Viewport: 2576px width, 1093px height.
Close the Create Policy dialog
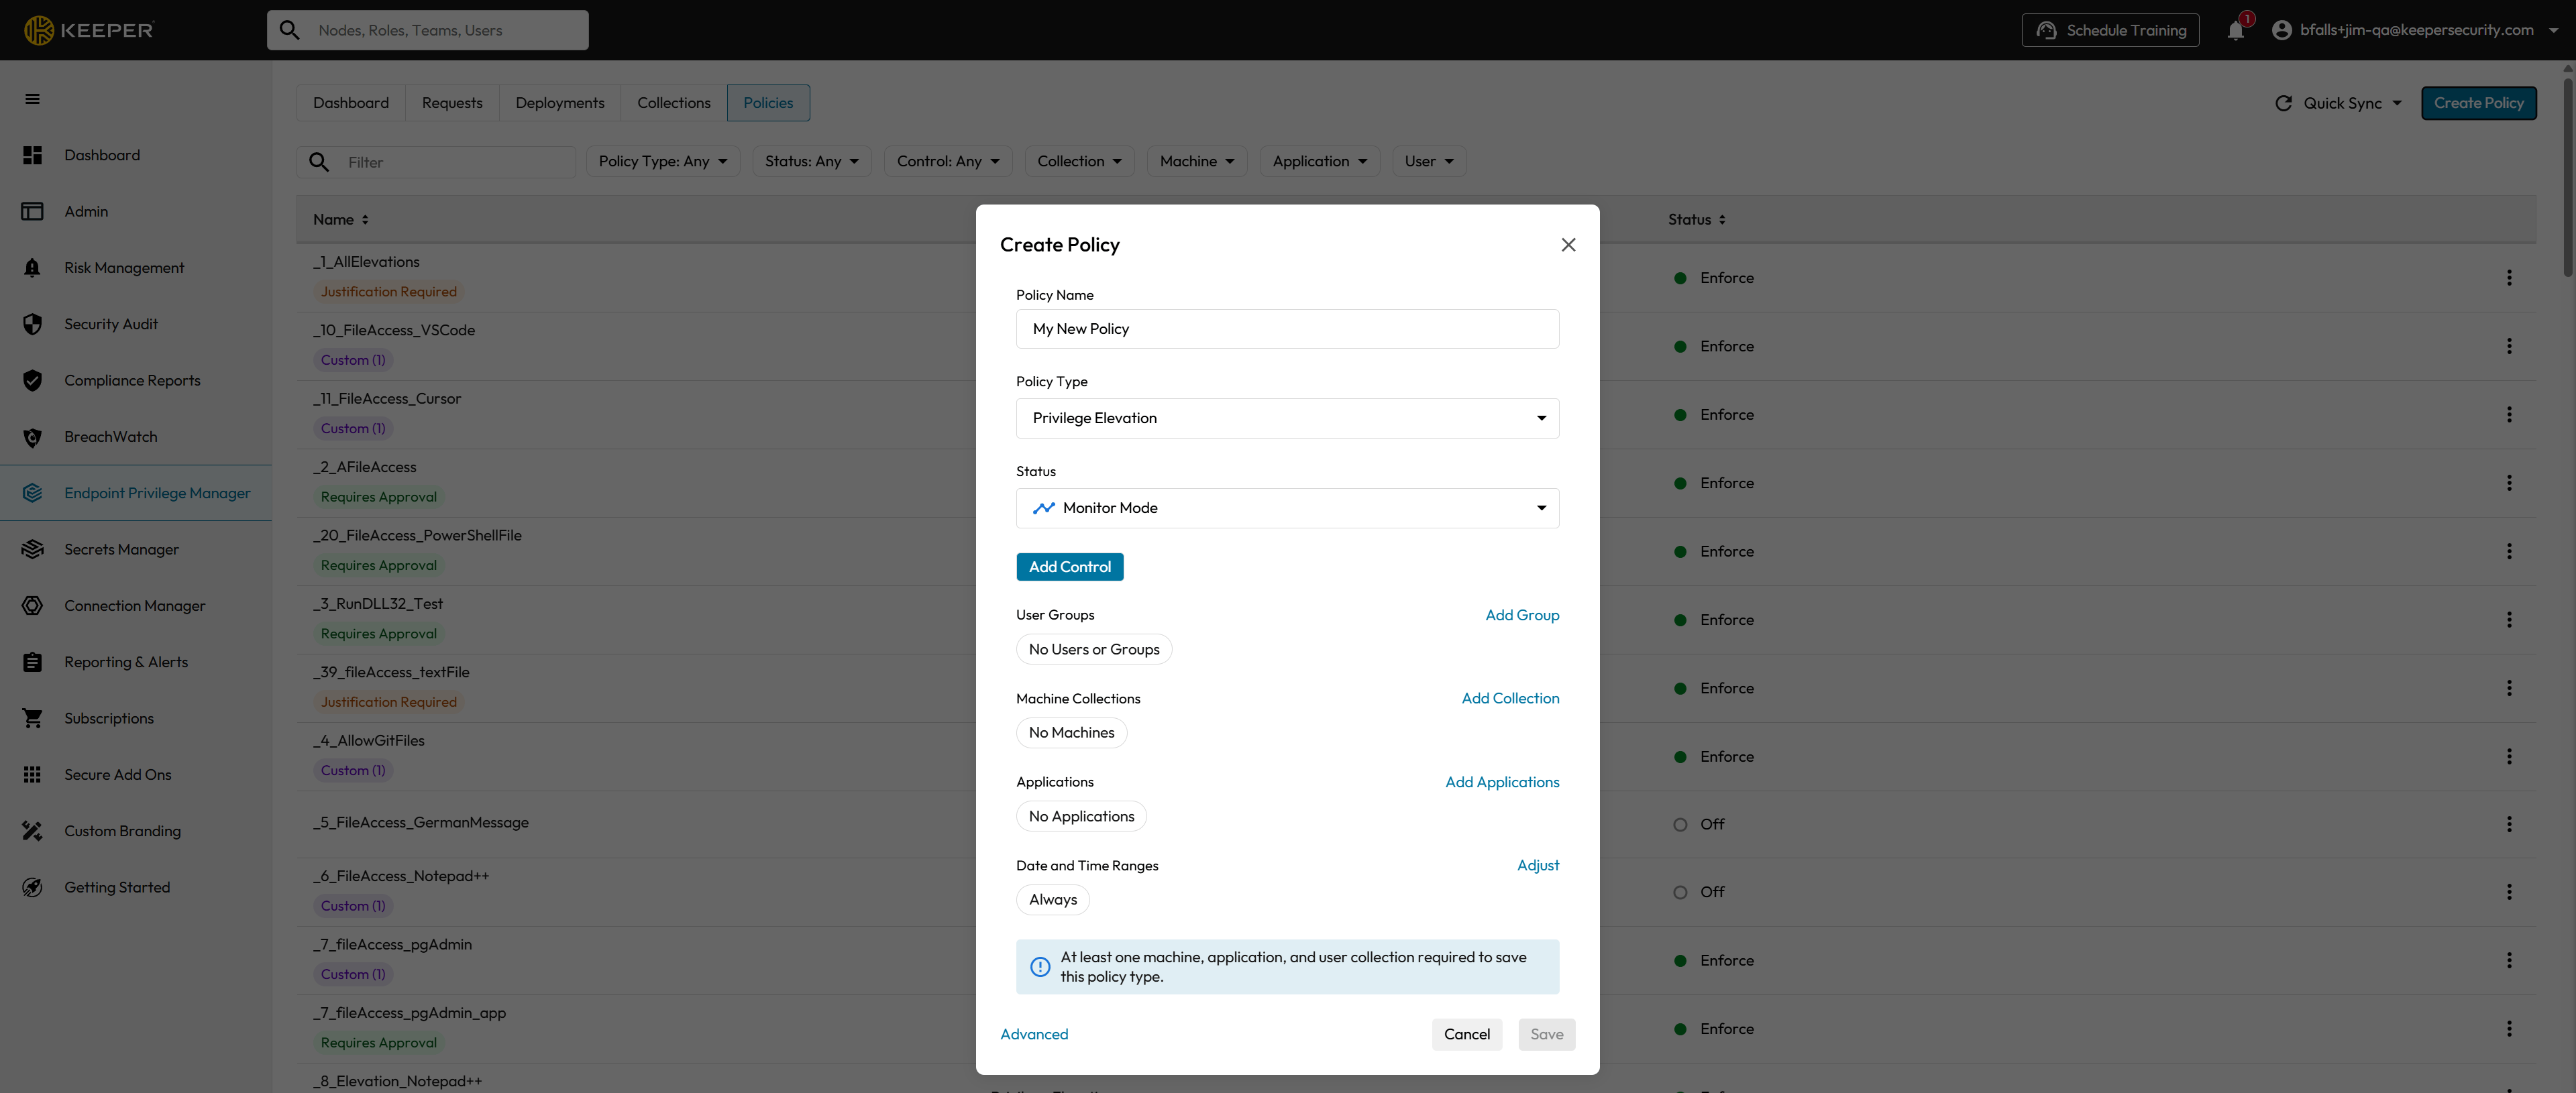pos(1568,245)
